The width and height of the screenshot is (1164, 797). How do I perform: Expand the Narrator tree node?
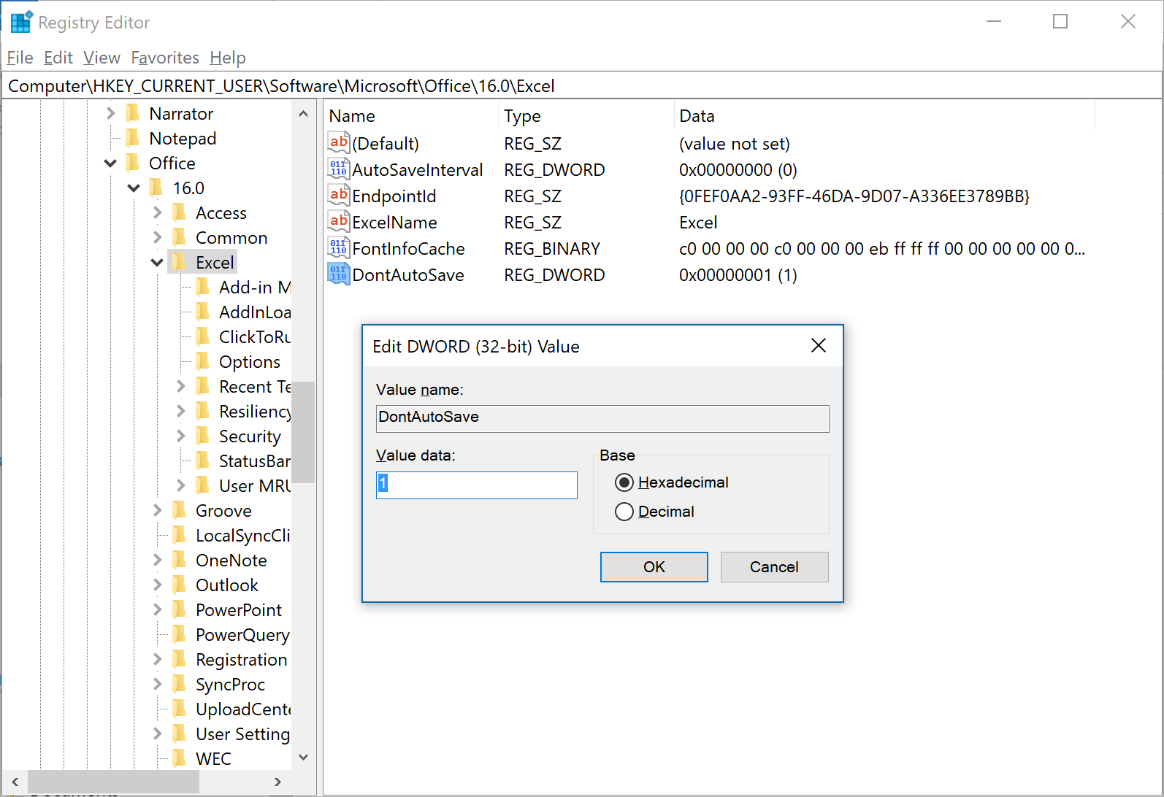click(110, 113)
